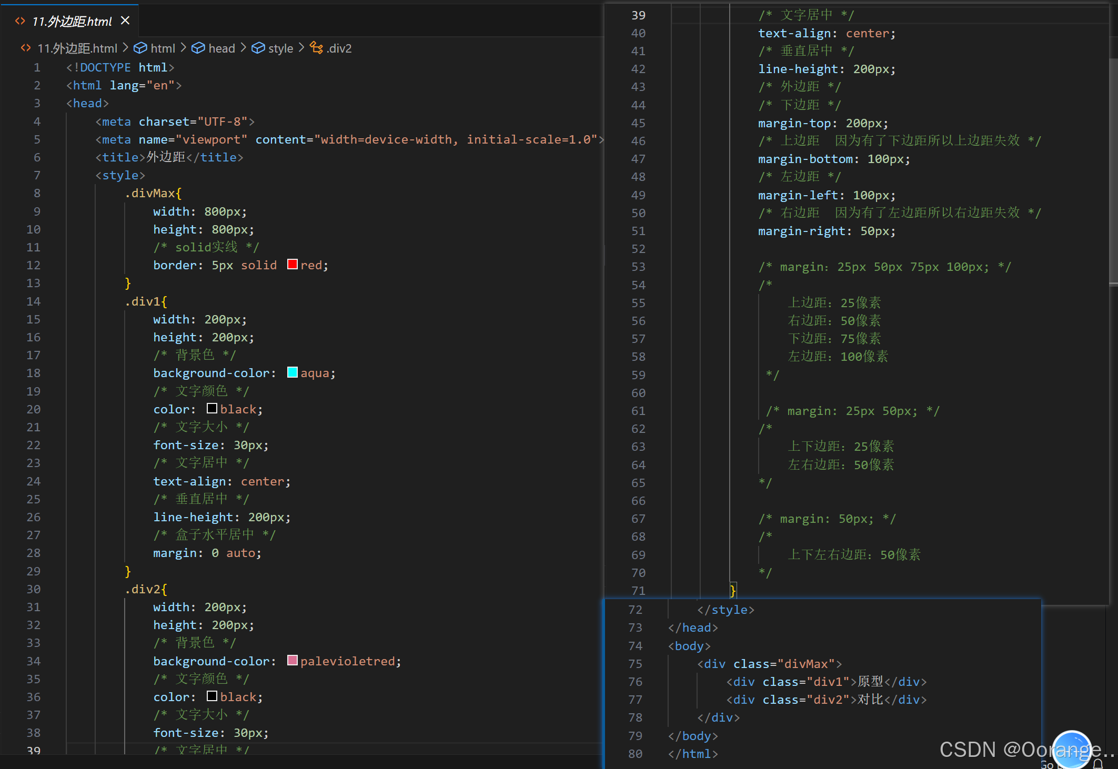This screenshot has width=1118, height=769.
Task: Open the palevioletred color swatch picker
Action: (293, 661)
